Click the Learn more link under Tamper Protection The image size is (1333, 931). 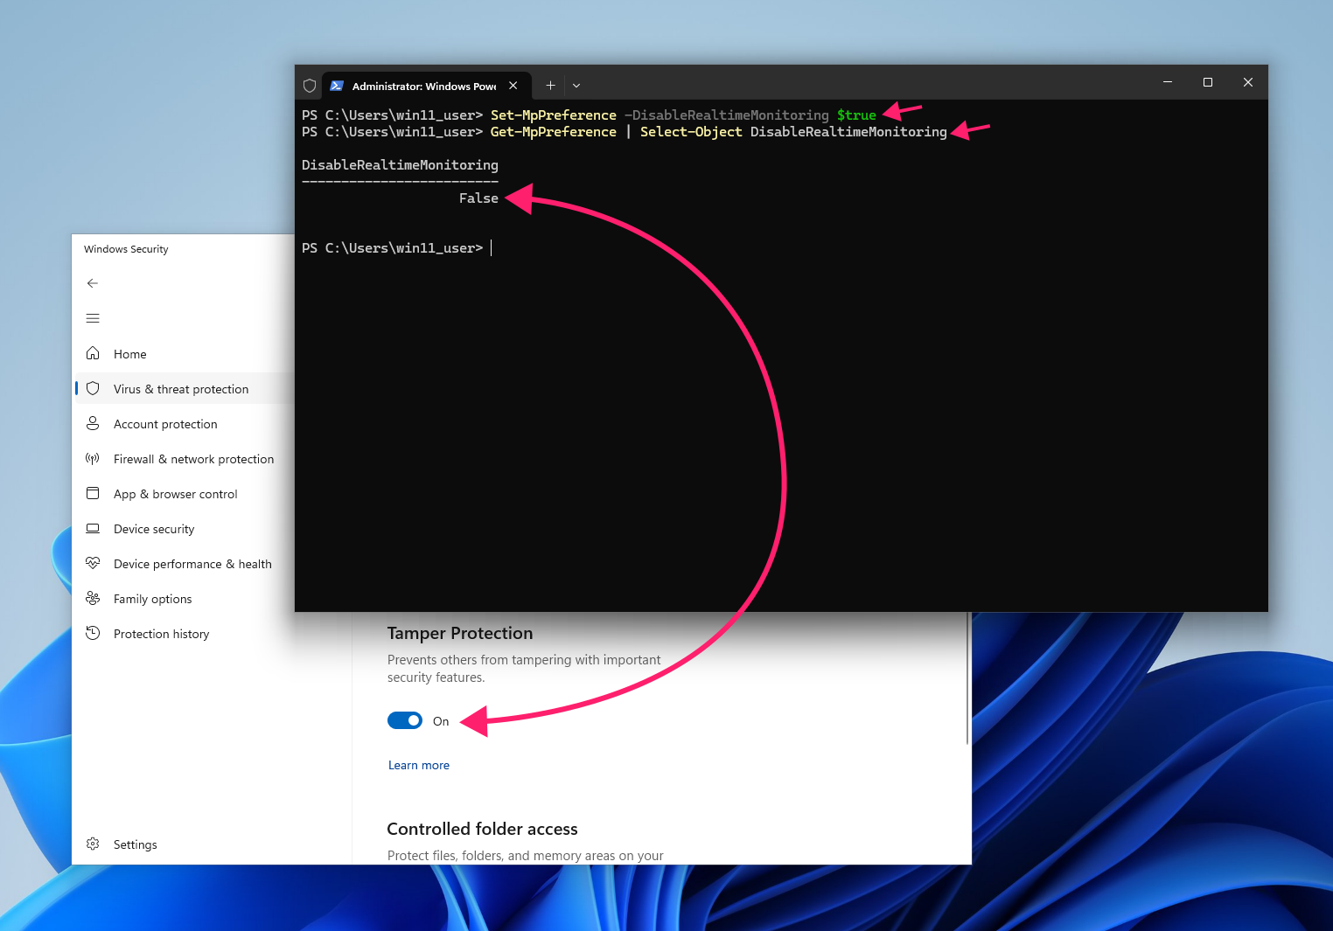(419, 765)
